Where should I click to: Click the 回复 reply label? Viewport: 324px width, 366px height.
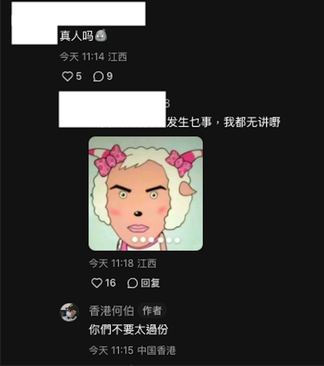[150, 283]
